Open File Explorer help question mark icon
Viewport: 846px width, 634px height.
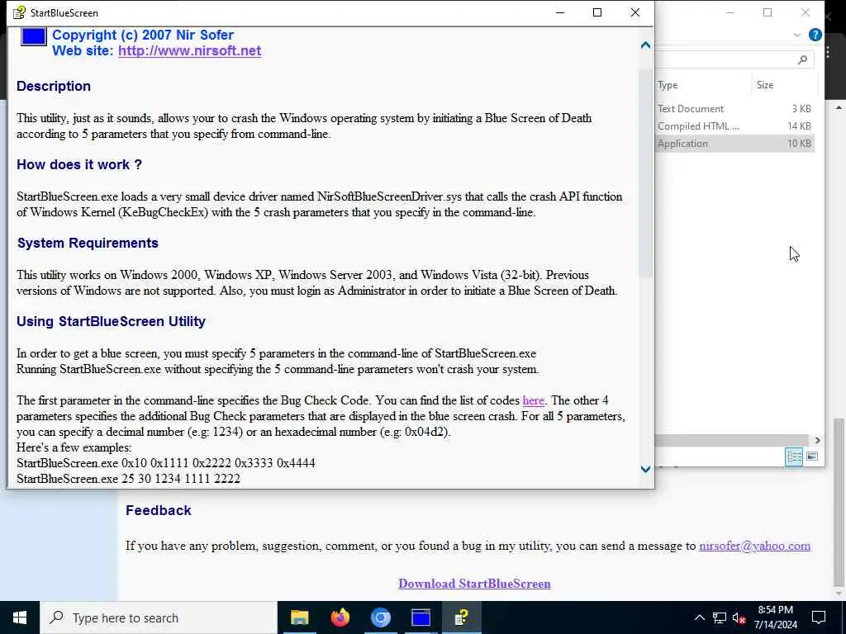(815, 35)
